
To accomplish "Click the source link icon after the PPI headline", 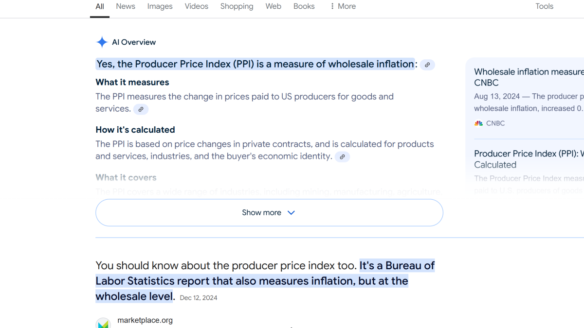I will (x=427, y=65).
